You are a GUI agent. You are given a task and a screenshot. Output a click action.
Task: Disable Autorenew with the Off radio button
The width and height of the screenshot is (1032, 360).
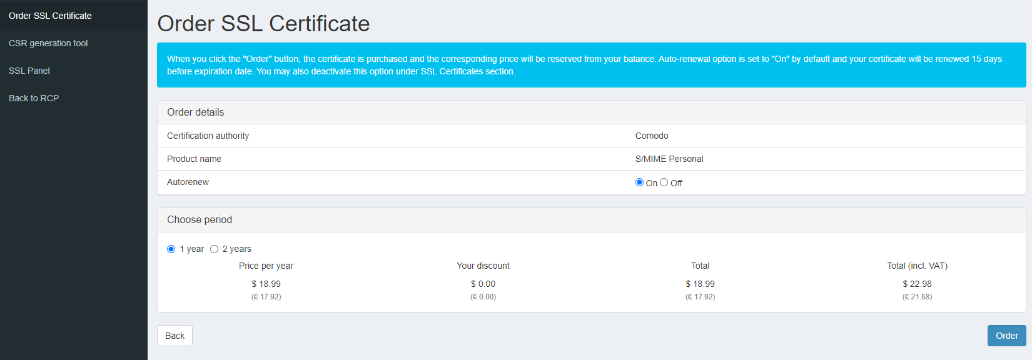click(664, 182)
